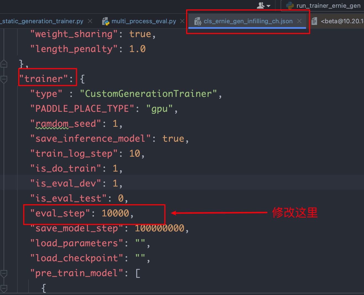
Task: Click the misspelled "ramdom_seed" key
Action: click(66, 124)
